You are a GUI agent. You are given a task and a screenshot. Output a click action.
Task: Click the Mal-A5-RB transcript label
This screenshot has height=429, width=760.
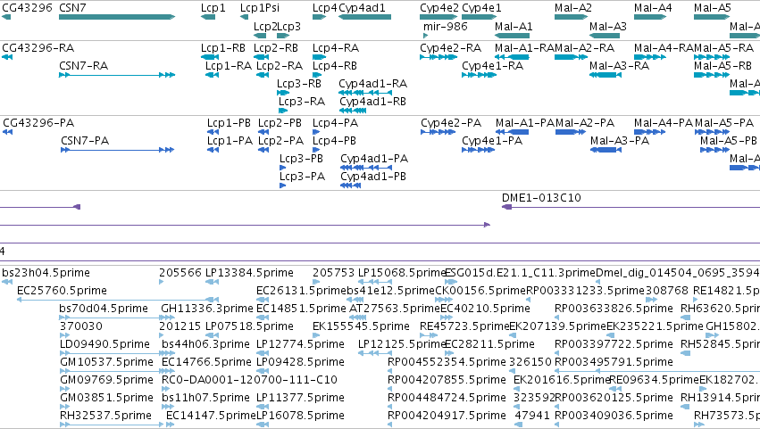pos(722,66)
